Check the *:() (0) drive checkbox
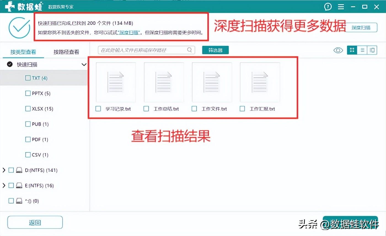 point(11,201)
